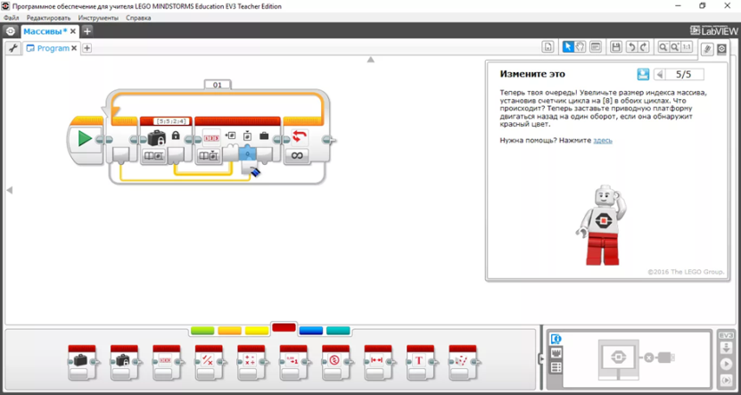Switch to orange Flow Control palette tab
Viewport: 741px width, 395px height.
click(229, 331)
